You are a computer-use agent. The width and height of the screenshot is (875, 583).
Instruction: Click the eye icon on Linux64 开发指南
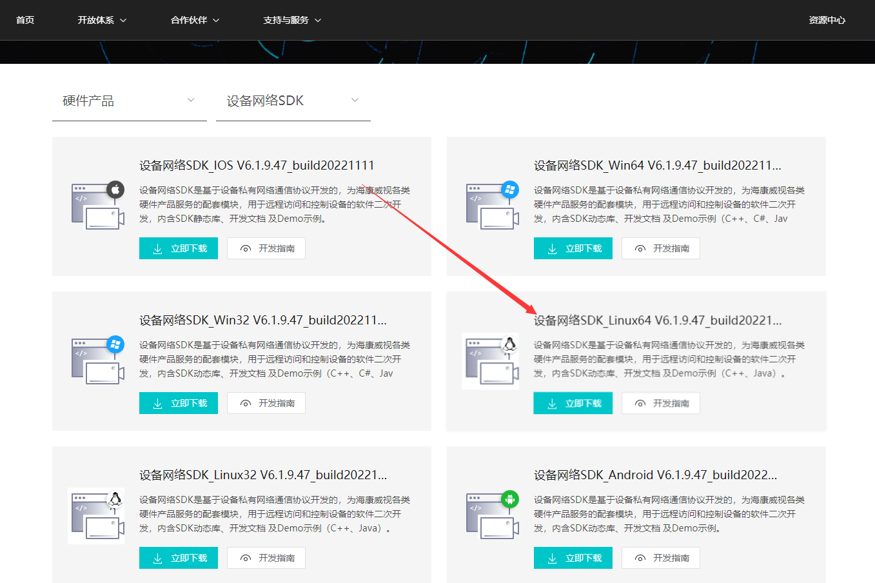[640, 404]
